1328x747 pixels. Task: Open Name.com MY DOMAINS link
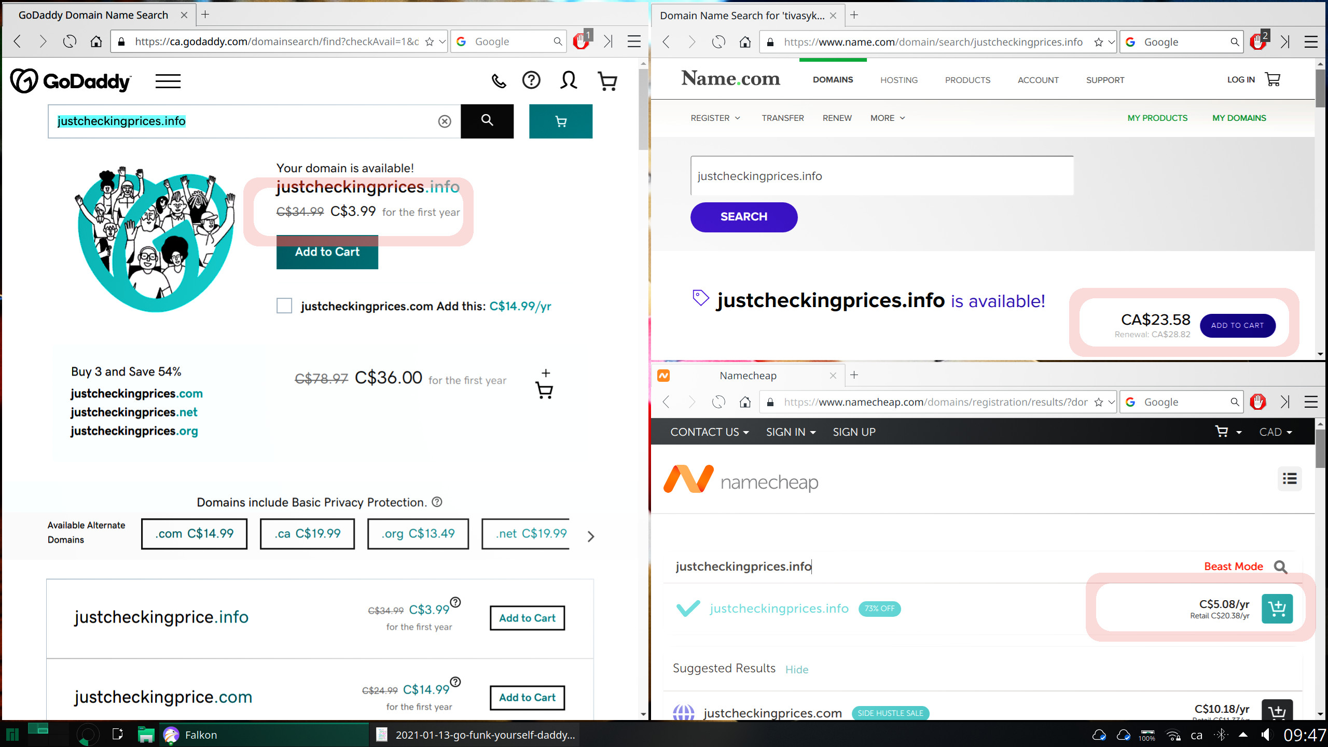click(x=1239, y=118)
